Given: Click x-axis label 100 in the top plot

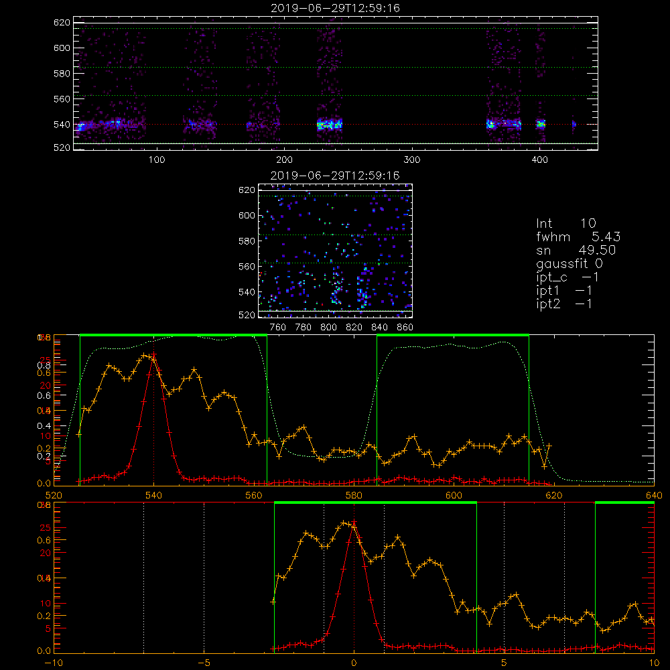Looking at the screenshot, I should 157,160.
